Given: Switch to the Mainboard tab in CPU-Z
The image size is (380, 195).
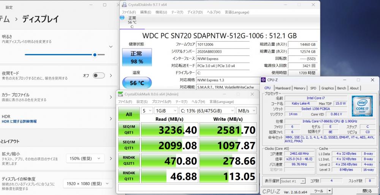Looking at the screenshot, I should point(283,88).
